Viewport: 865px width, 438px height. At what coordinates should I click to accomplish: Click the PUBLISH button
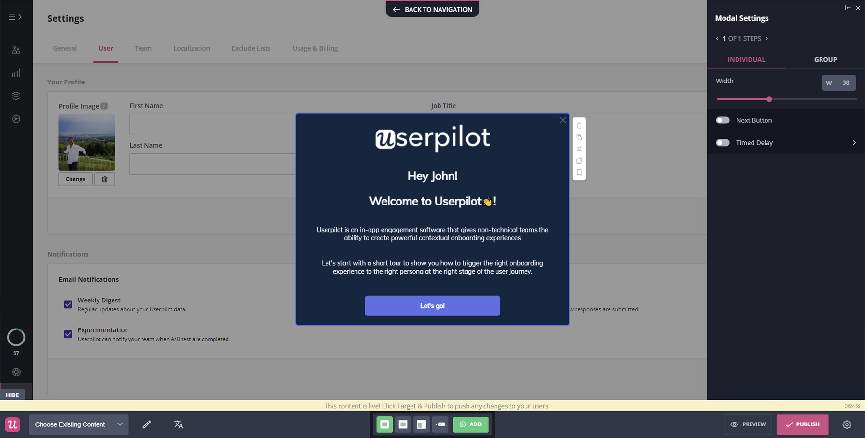(x=802, y=424)
